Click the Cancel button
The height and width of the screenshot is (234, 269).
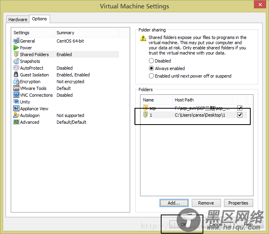point(216,224)
